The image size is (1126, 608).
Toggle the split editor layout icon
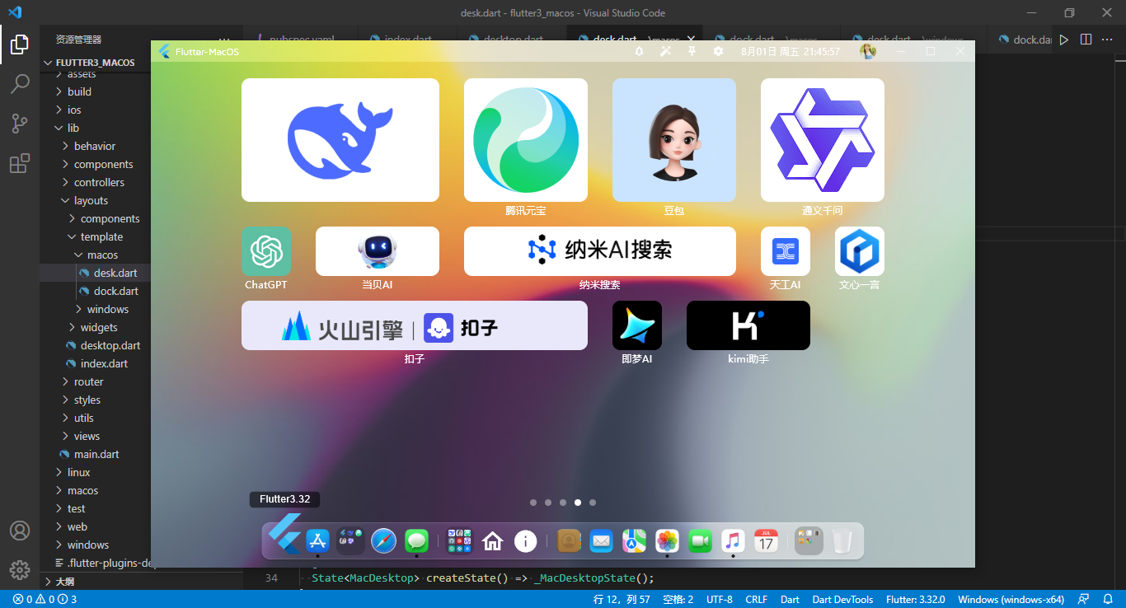pyautogui.click(x=1085, y=39)
